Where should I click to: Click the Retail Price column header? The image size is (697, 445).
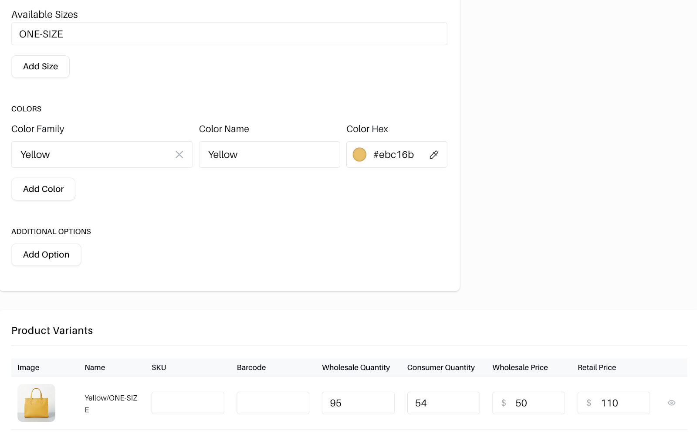pos(597,367)
